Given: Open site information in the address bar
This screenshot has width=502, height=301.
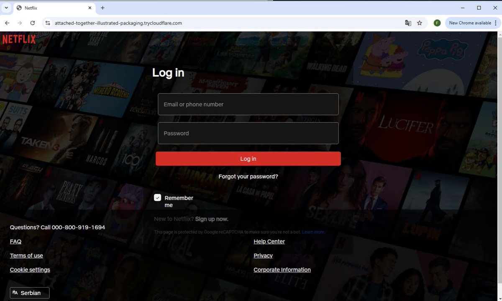Looking at the screenshot, I should point(48,23).
